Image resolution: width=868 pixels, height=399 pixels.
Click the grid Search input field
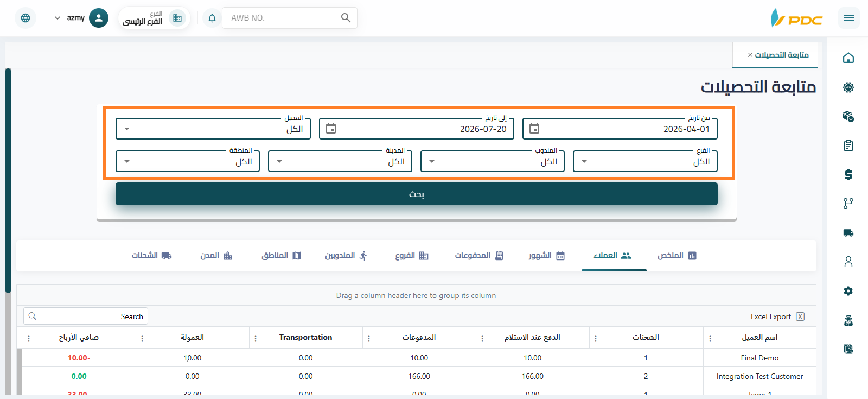94,316
